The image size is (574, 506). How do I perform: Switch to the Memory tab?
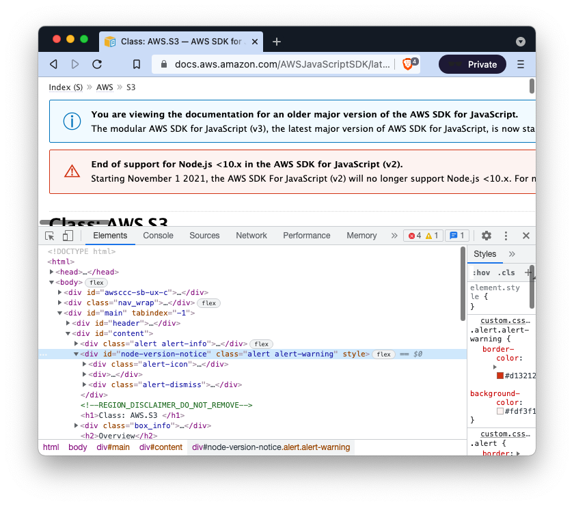tap(361, 236)
